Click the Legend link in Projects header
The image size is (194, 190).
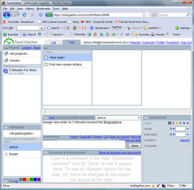tap(26, 48)
